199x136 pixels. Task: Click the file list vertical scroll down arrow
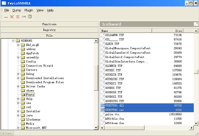click(196, 124)
